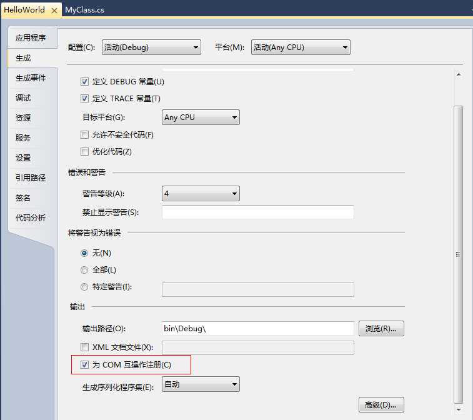Enable 优化代码 checkbox

click(x=84, y=151)
